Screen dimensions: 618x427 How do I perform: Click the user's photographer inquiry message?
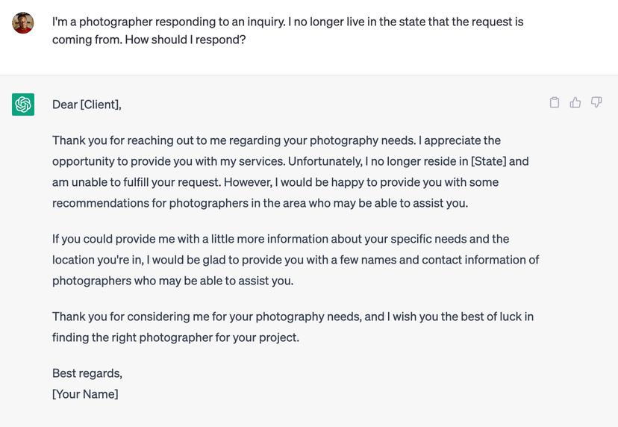(x=287, y=31)
